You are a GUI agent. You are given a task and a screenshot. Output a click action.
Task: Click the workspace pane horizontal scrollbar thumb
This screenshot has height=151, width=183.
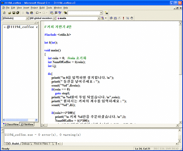(17, 120)
